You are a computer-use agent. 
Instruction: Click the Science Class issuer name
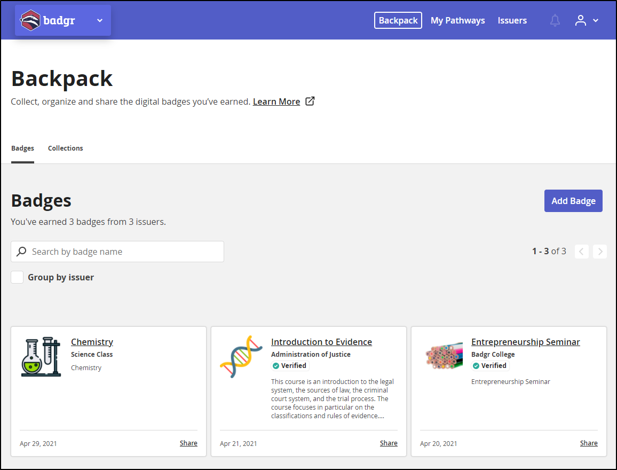[92, 354]
